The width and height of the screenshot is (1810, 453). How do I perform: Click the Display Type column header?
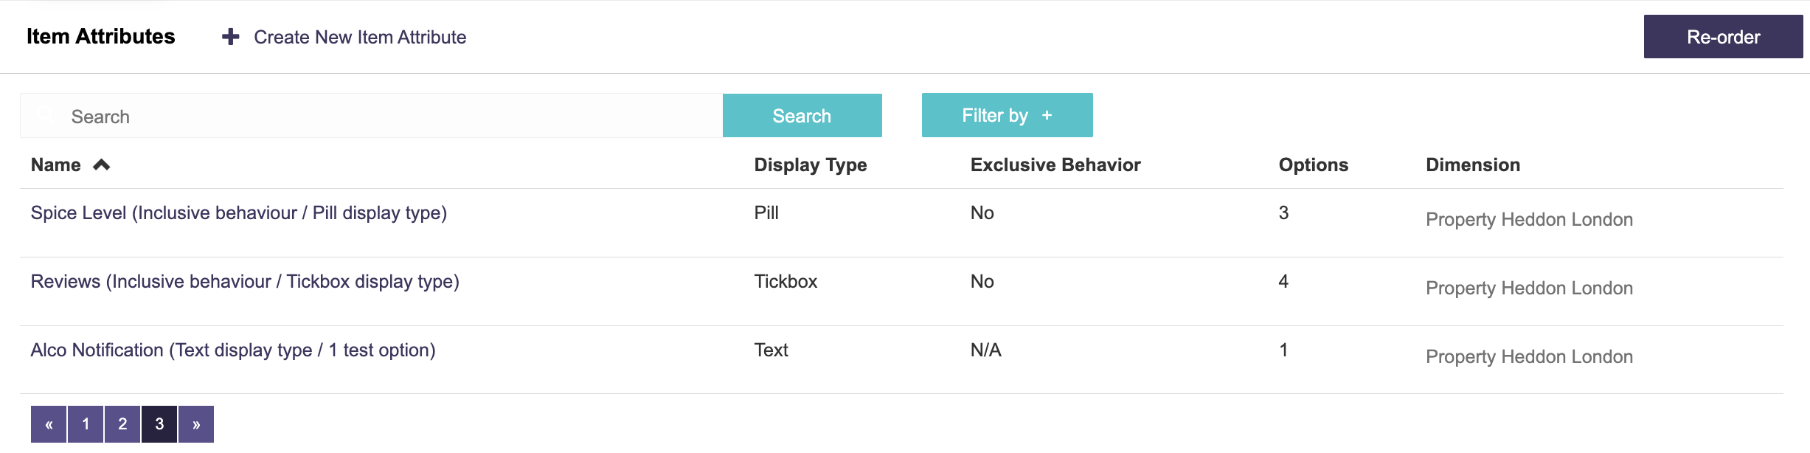click(x=810, y=165)
